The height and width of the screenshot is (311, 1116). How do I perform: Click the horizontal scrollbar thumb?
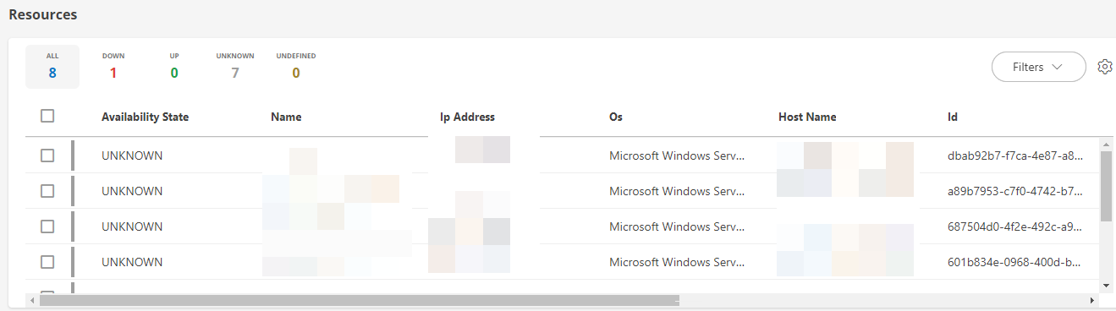[359, 300]
